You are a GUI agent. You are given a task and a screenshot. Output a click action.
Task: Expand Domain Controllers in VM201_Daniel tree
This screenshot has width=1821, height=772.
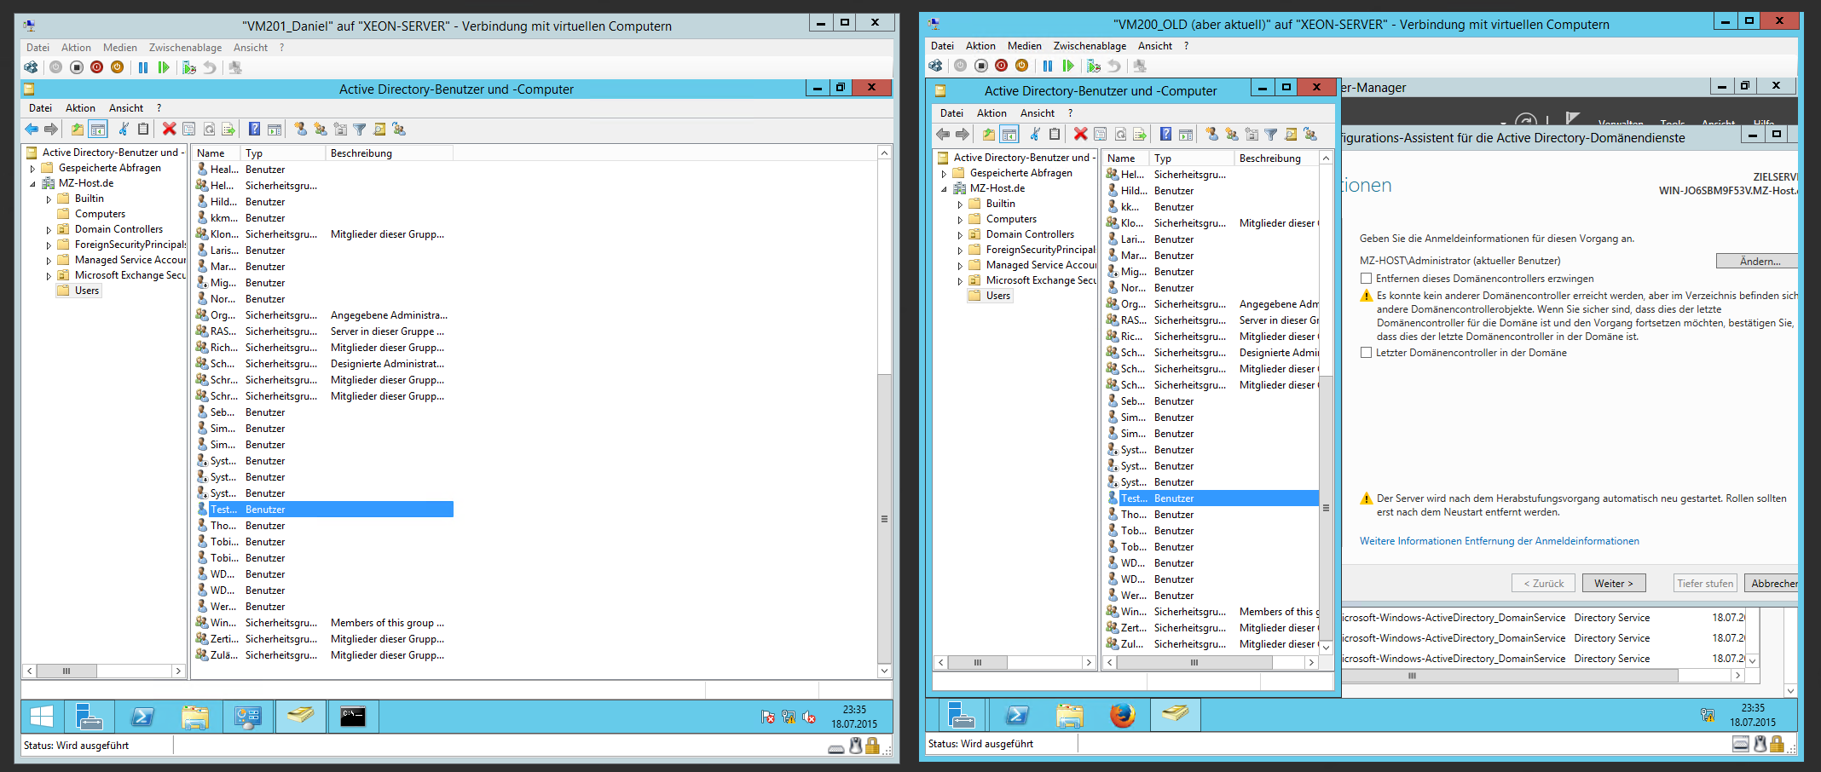coord(49,230)
